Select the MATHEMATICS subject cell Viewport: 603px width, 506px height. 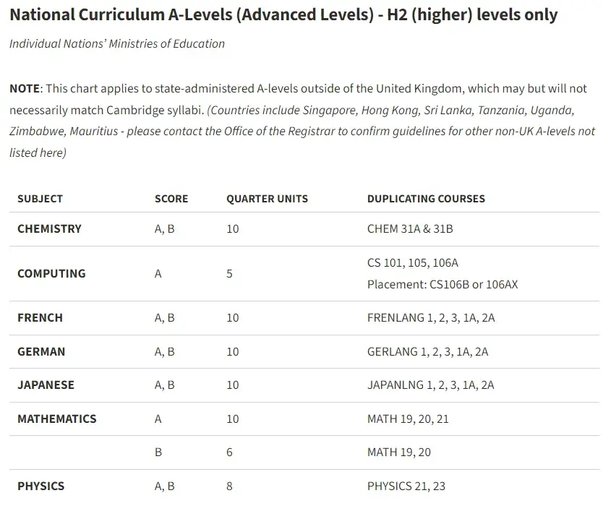tap(56, 419)
